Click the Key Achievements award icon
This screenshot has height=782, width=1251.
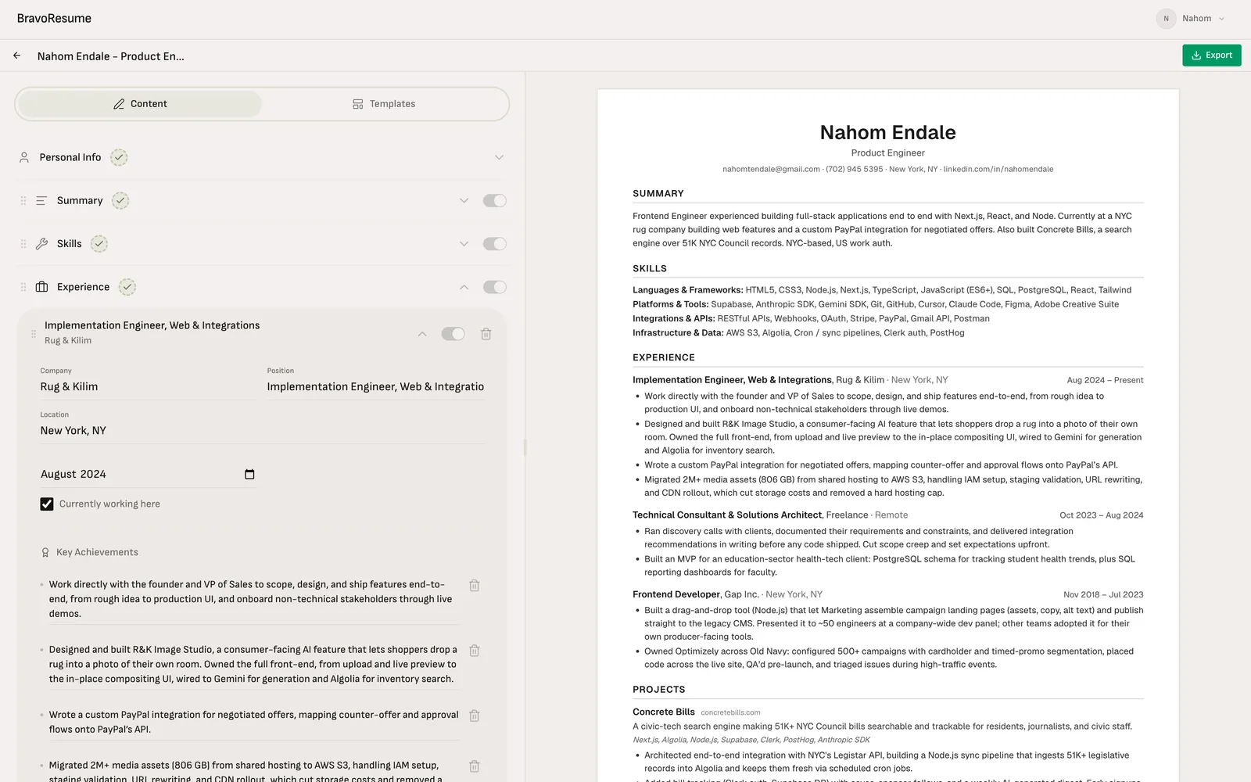45,553
